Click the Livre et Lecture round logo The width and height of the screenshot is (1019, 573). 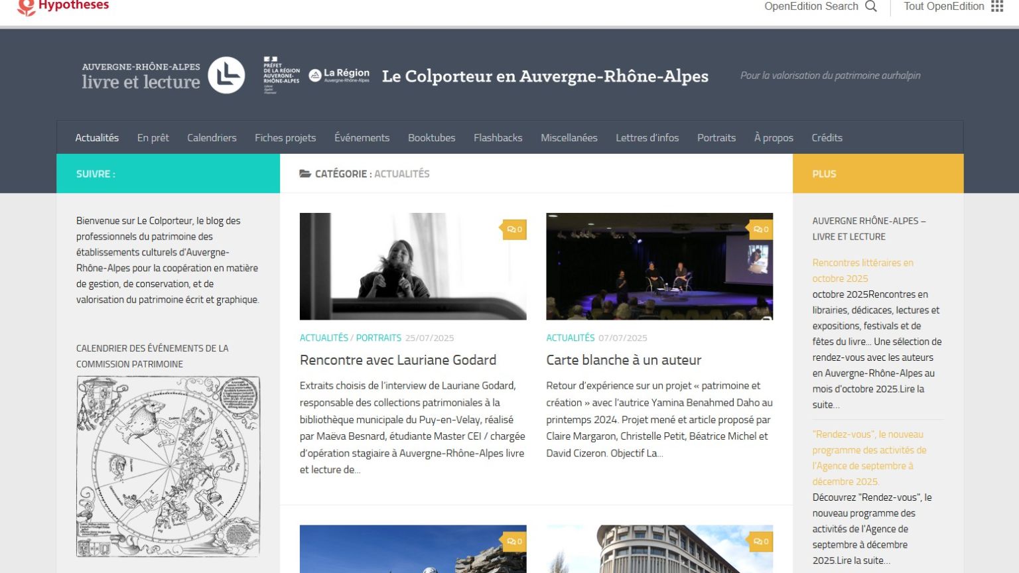[226, 75]
